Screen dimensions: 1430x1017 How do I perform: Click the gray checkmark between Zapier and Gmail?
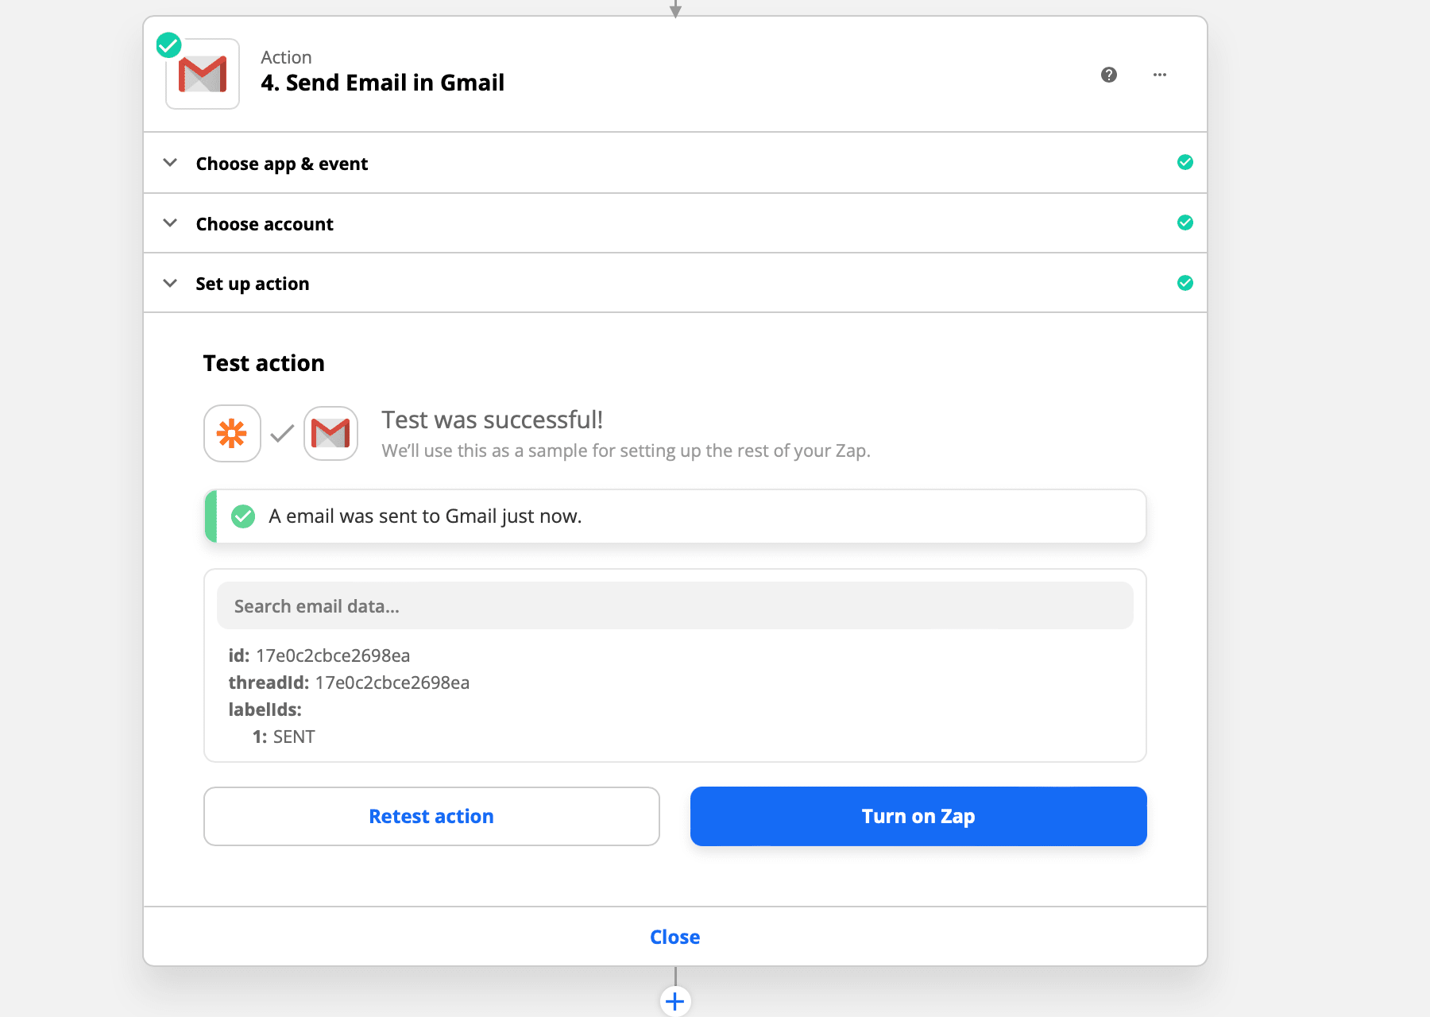282,434
